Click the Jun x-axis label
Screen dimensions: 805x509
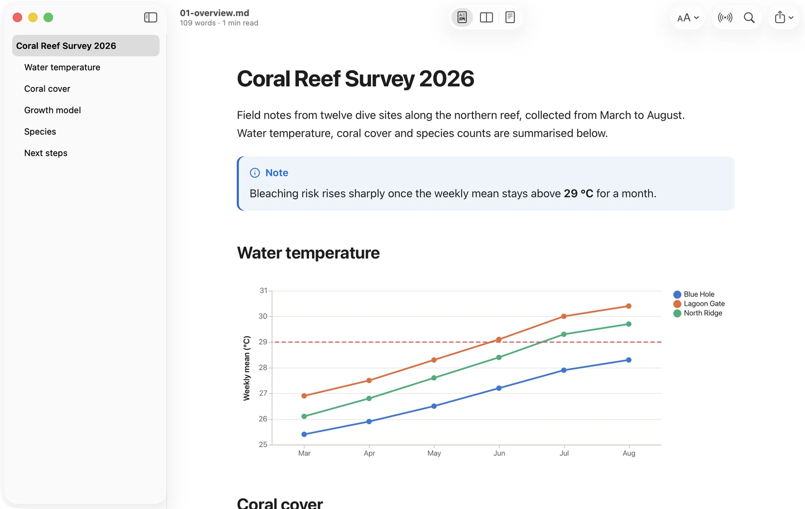[499, 453]
